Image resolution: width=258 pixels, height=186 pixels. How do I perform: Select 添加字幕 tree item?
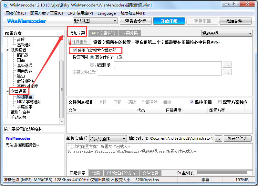point(25,97)
